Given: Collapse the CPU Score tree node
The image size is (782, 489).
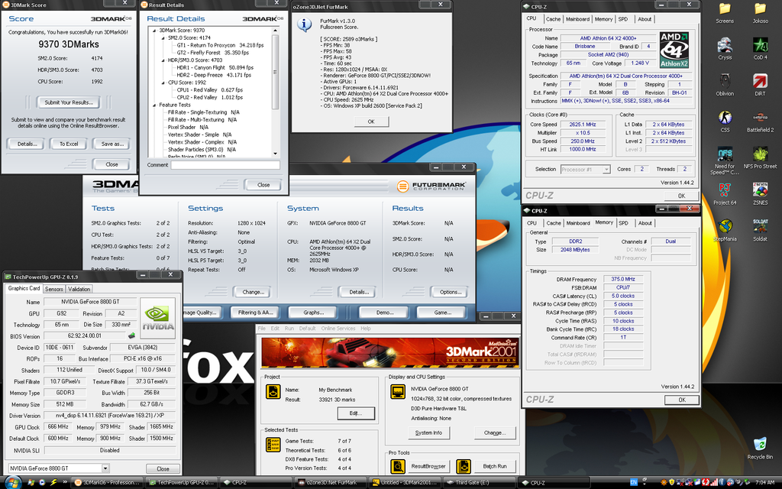Looking at the screenshot, I should [x=163, y=83].
